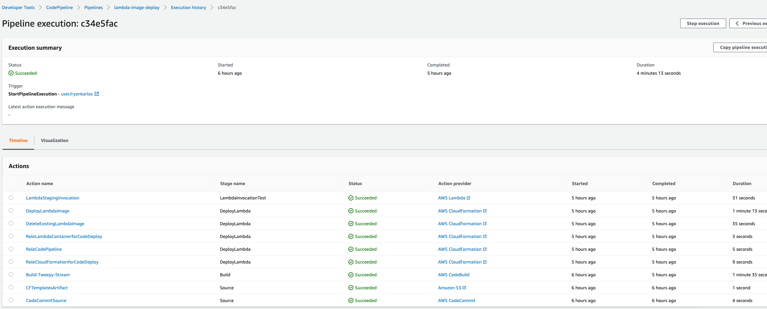Click the Action provider column header
767x309 pixels.
[x=455, y=183]
